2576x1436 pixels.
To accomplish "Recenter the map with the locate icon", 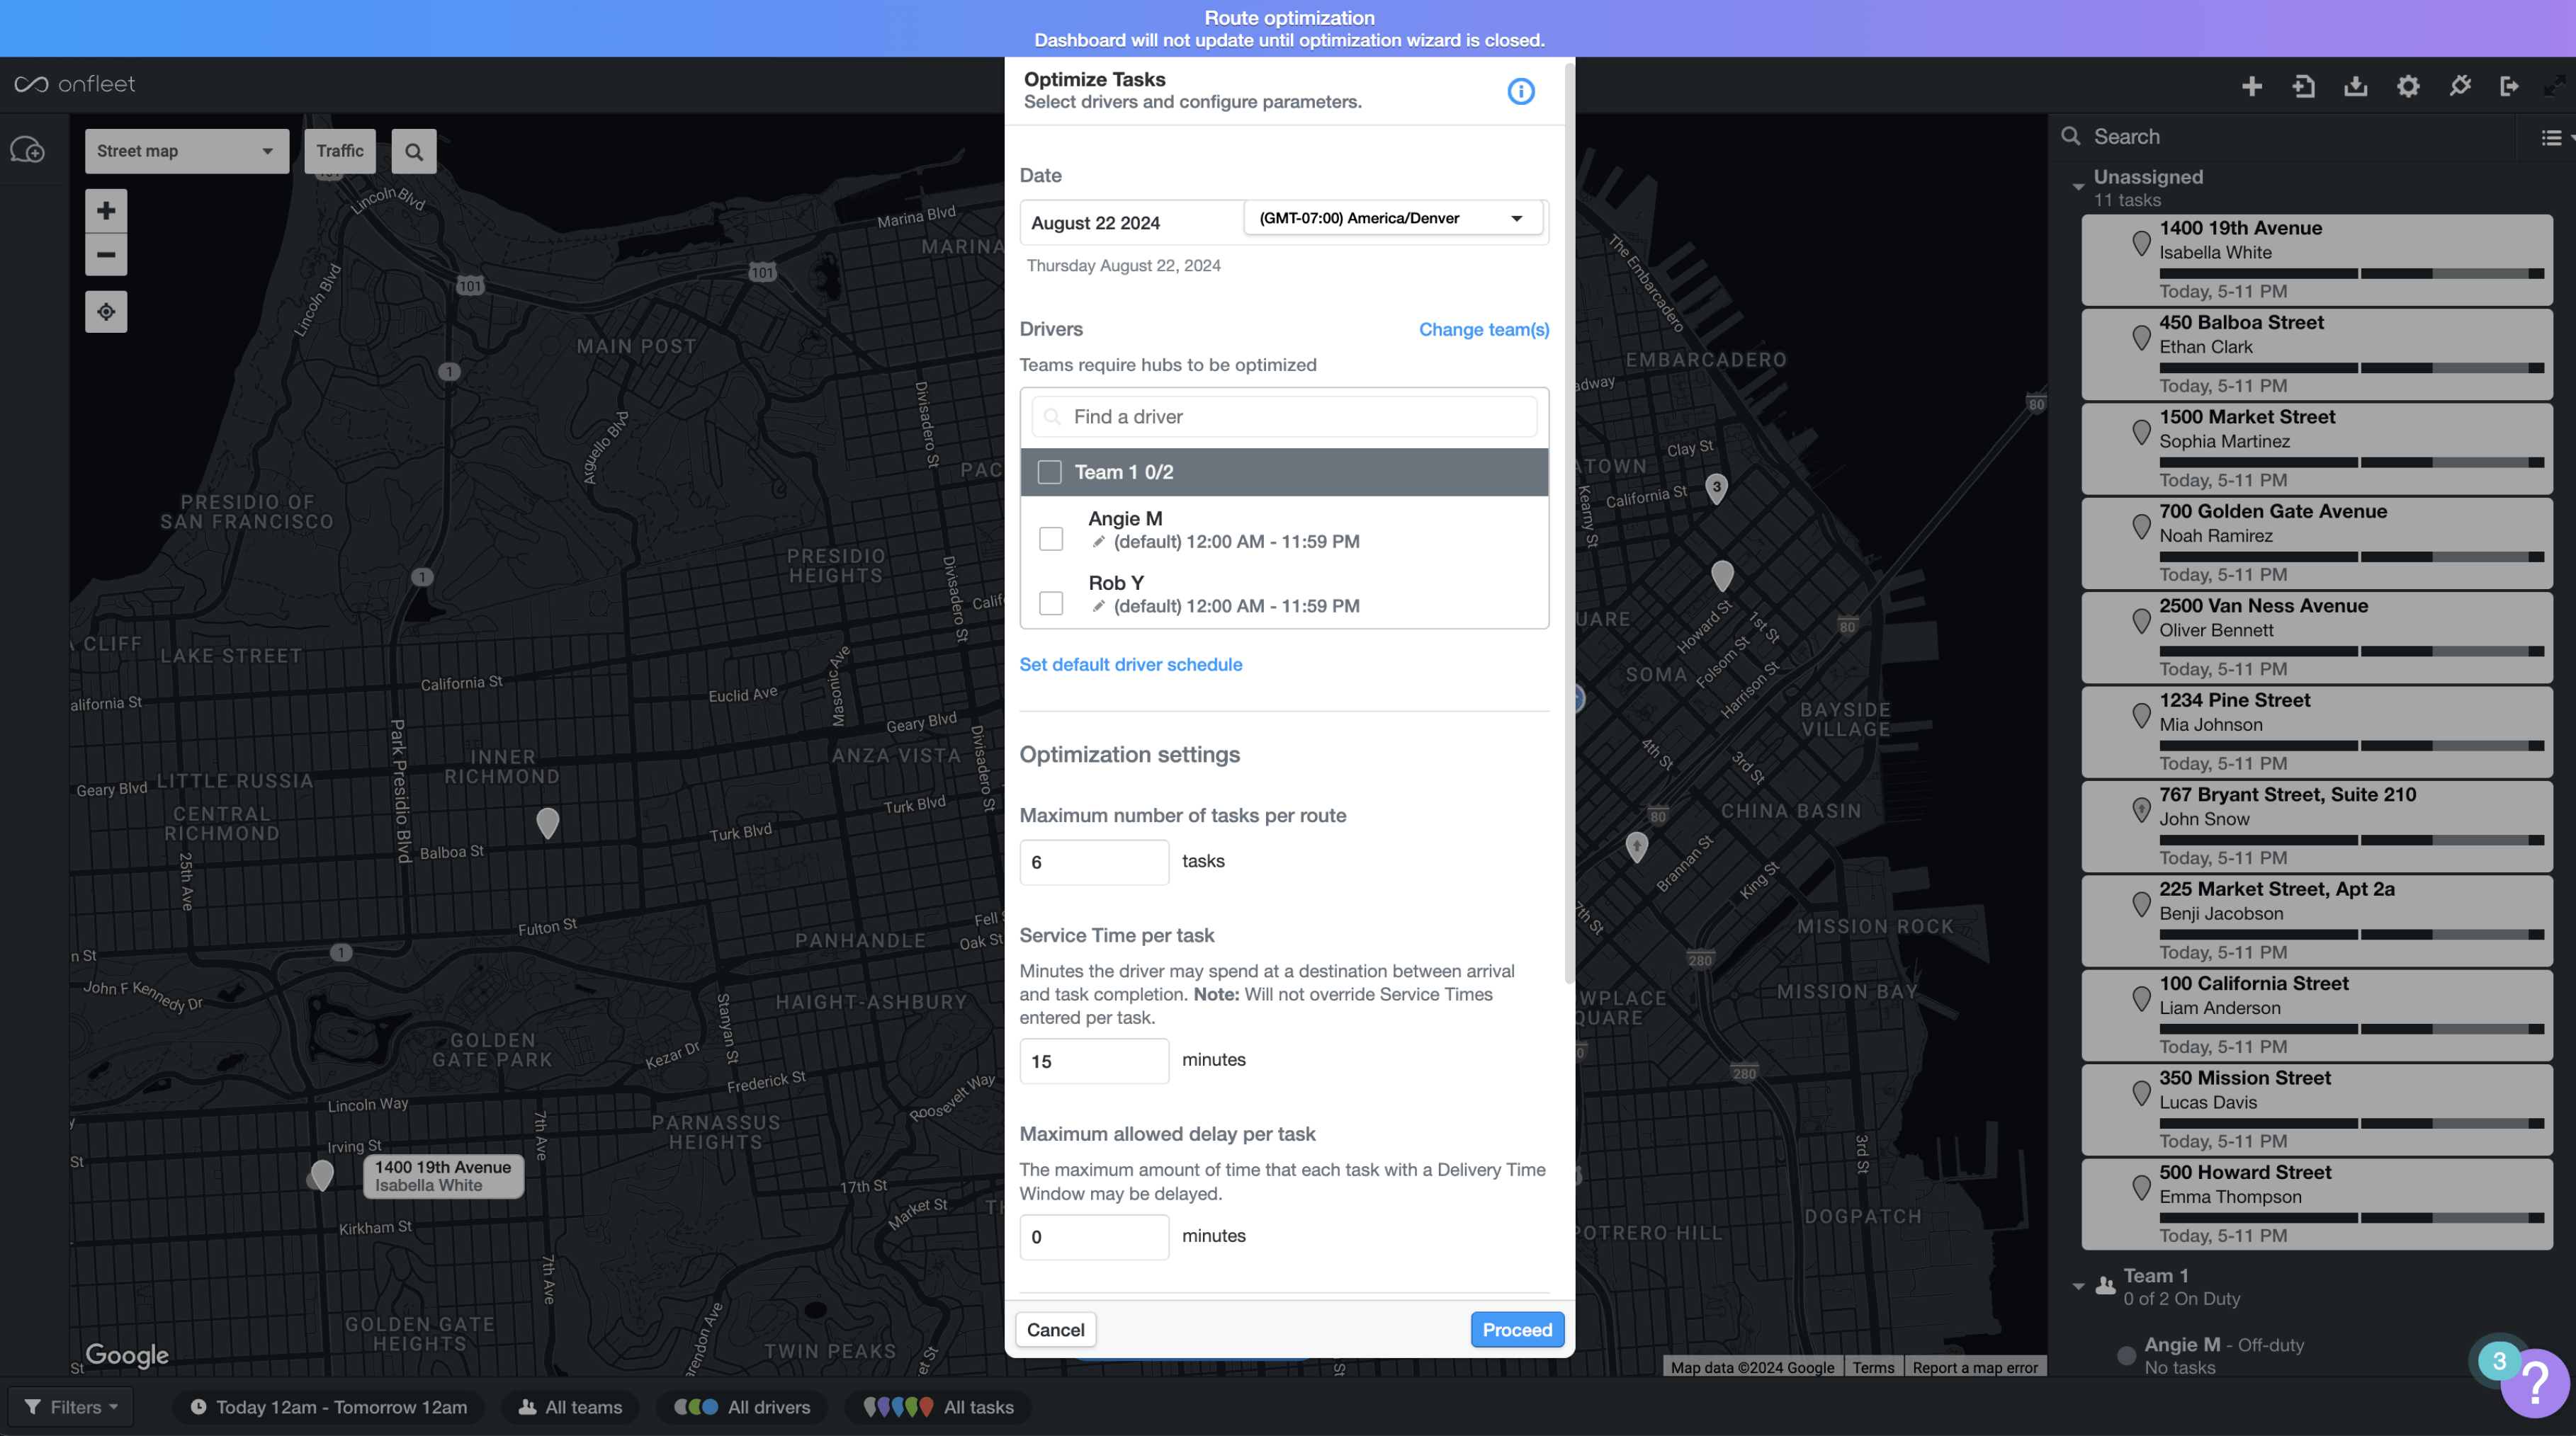I will point(105,311).
